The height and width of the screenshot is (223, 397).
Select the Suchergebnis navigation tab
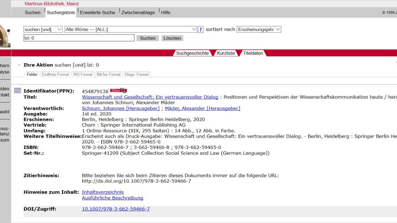click(61, 13)
